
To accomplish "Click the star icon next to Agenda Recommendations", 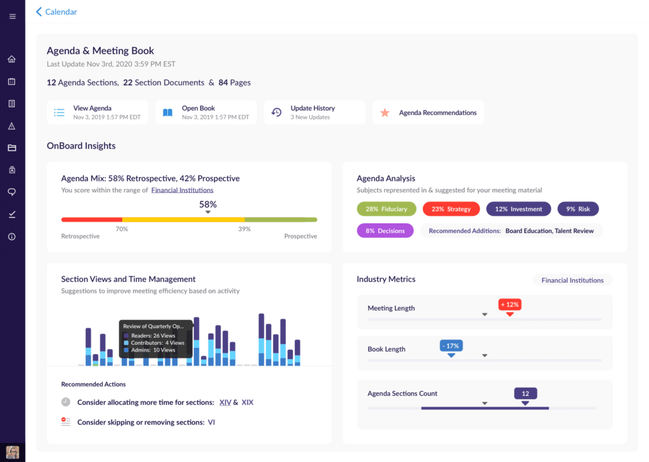I will click(x=385, y=112).
